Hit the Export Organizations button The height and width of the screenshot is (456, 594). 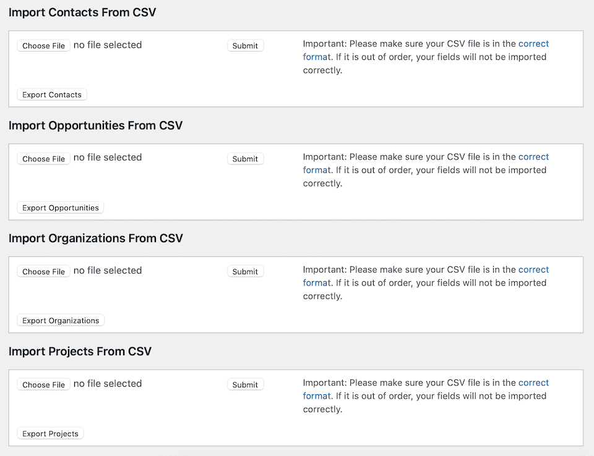61,321
